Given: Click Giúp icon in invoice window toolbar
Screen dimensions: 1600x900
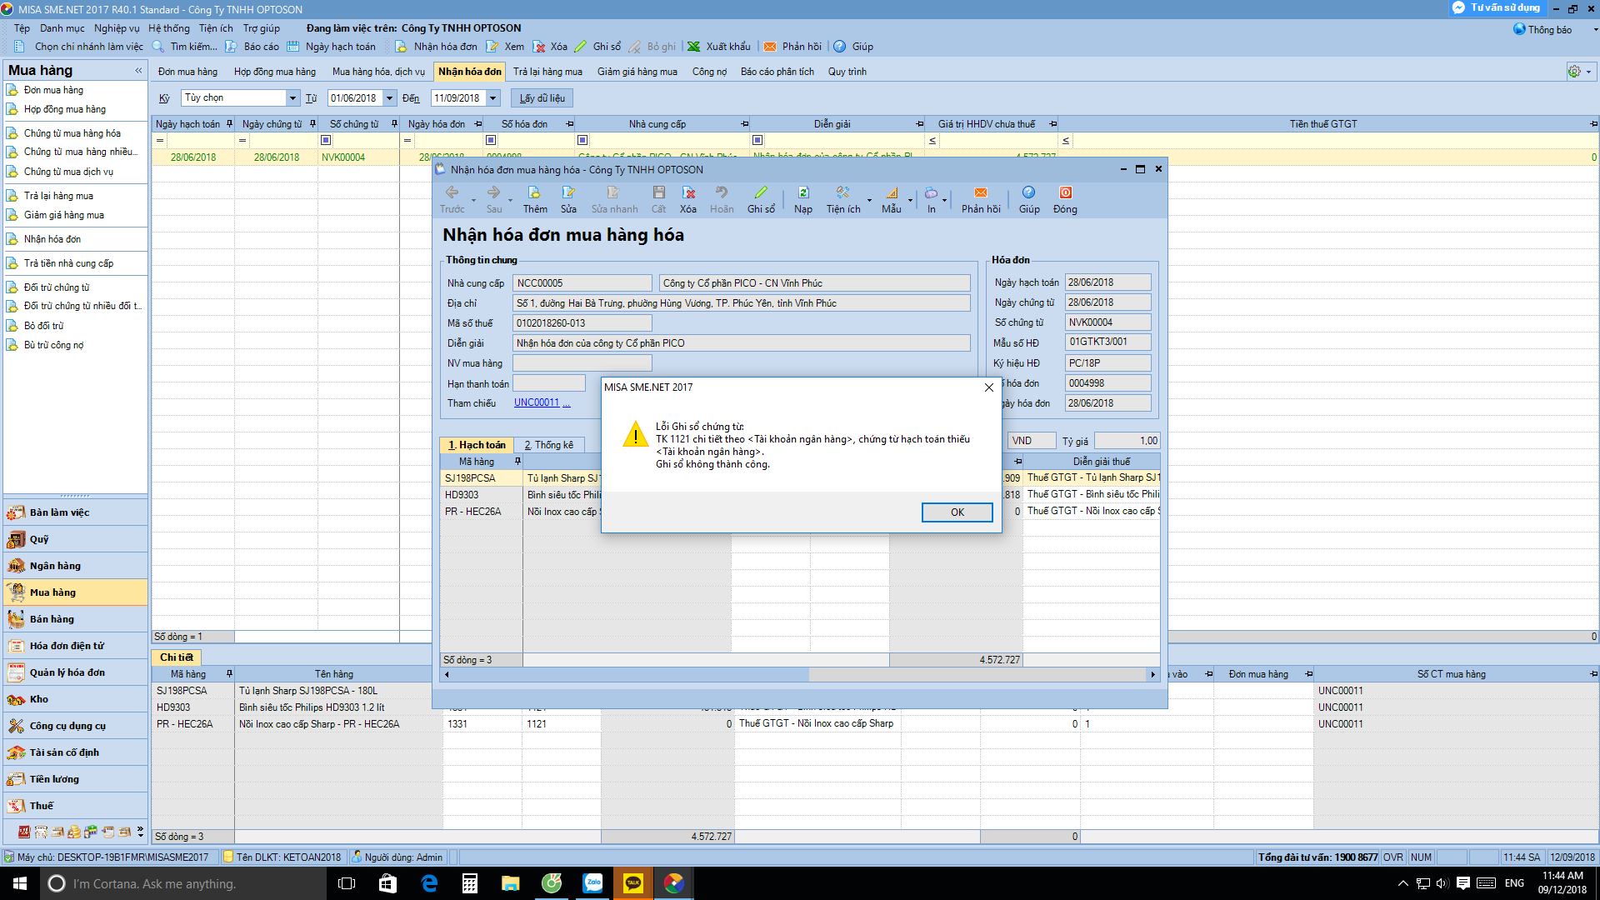Looking at the screenshot, I should click(1029, 200).
